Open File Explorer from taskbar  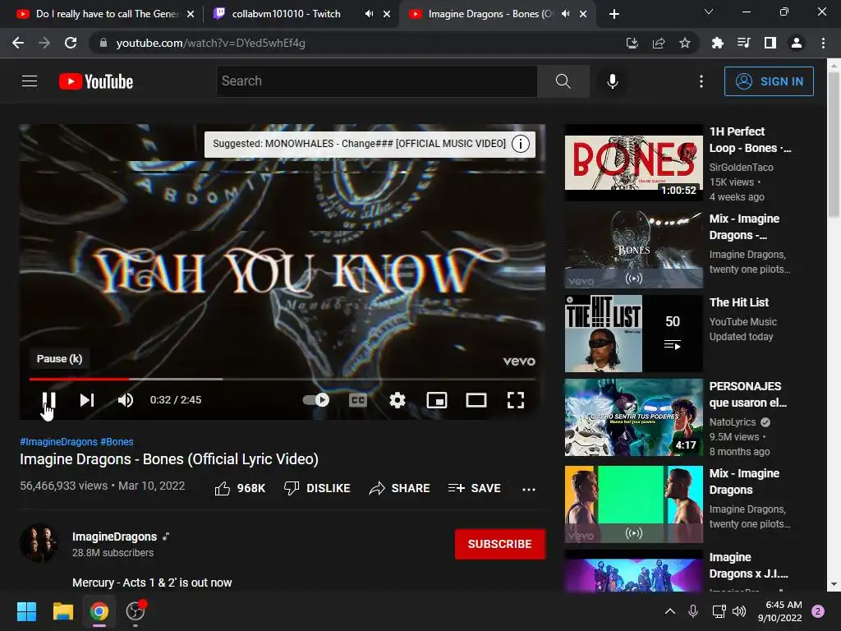(62, 611)
